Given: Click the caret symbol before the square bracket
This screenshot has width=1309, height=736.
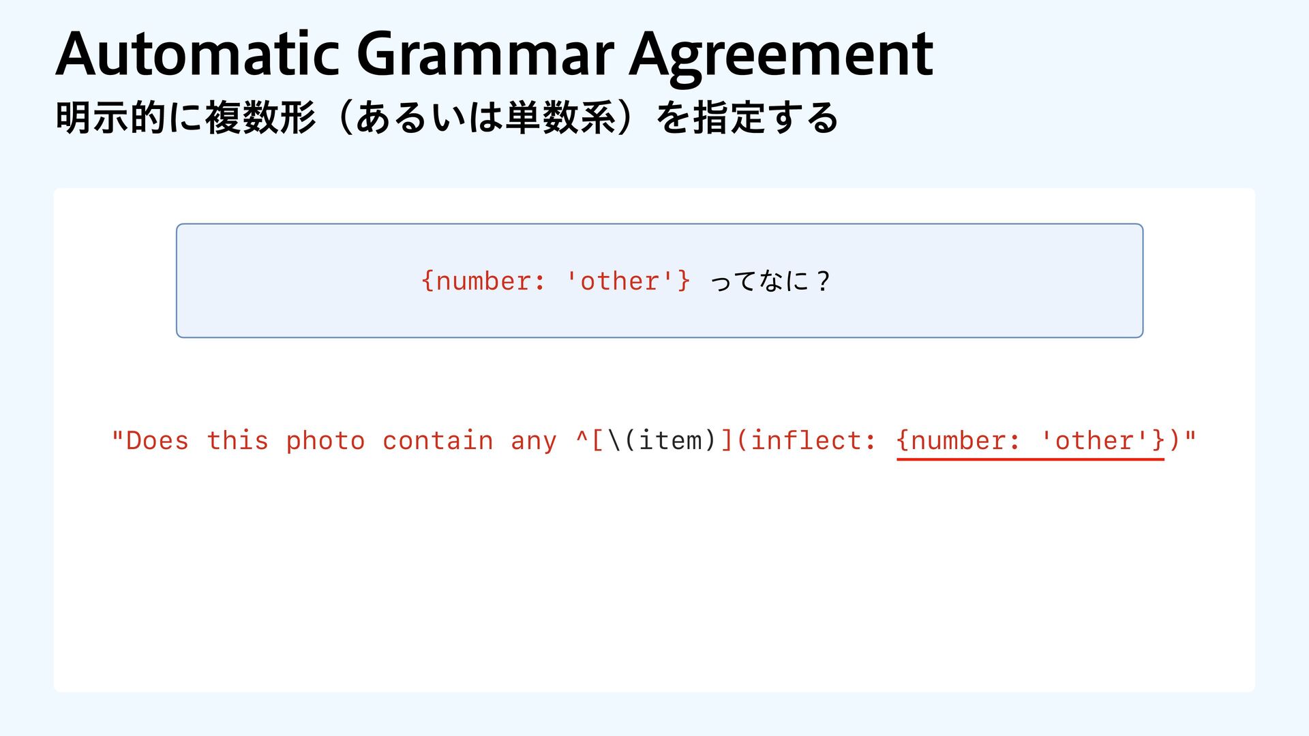Looking at the screenshot, I should pyautogui.click(x=582, y=440).
